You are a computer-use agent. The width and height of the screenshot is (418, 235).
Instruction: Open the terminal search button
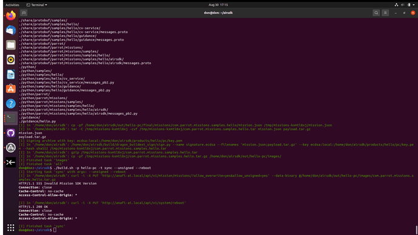[x=376, y=13]
